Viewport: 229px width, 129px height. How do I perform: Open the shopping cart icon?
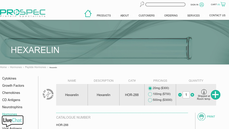[x=223, y=4]
